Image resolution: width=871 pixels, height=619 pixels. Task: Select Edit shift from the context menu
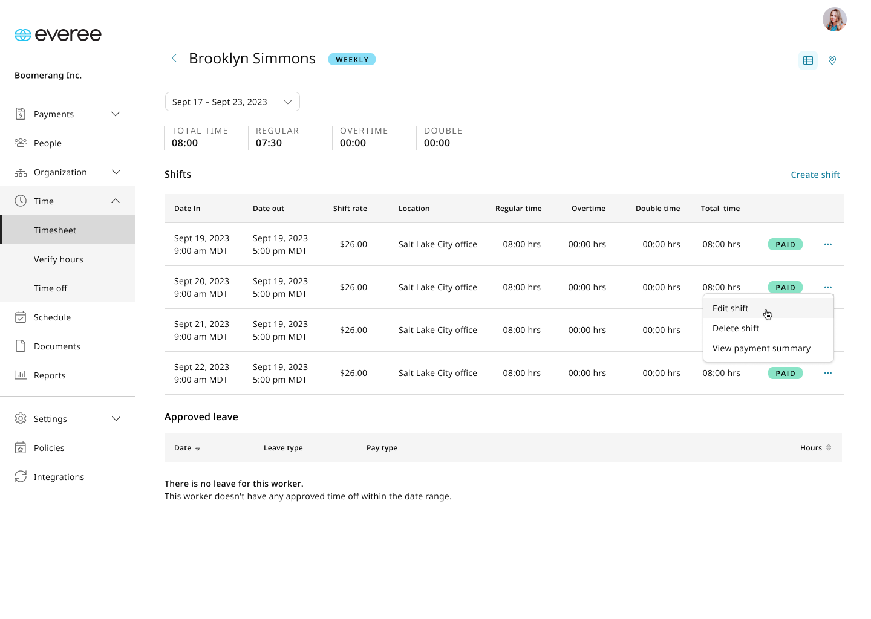[x=731, y=308]
